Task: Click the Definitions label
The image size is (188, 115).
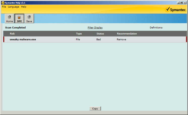Action: (x=156, y=28)
